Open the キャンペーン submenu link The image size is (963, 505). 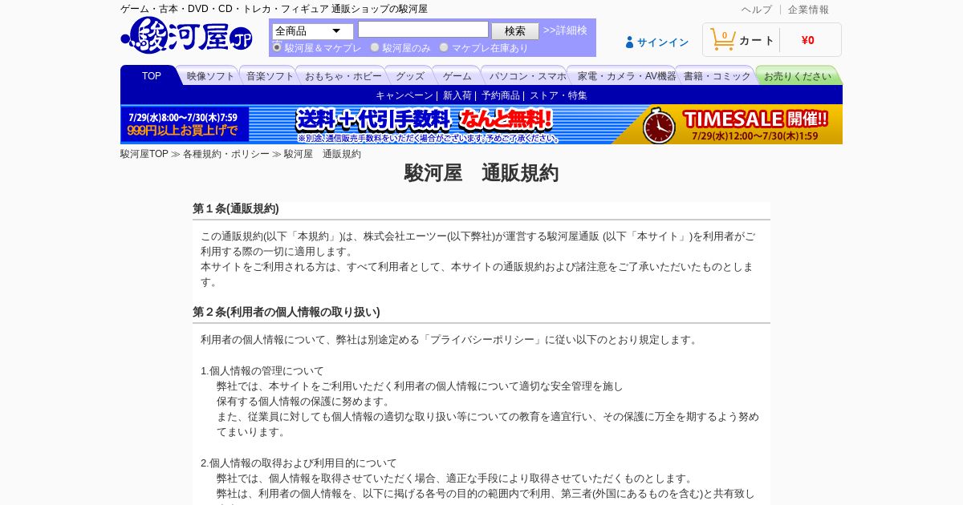pos(404,95)
